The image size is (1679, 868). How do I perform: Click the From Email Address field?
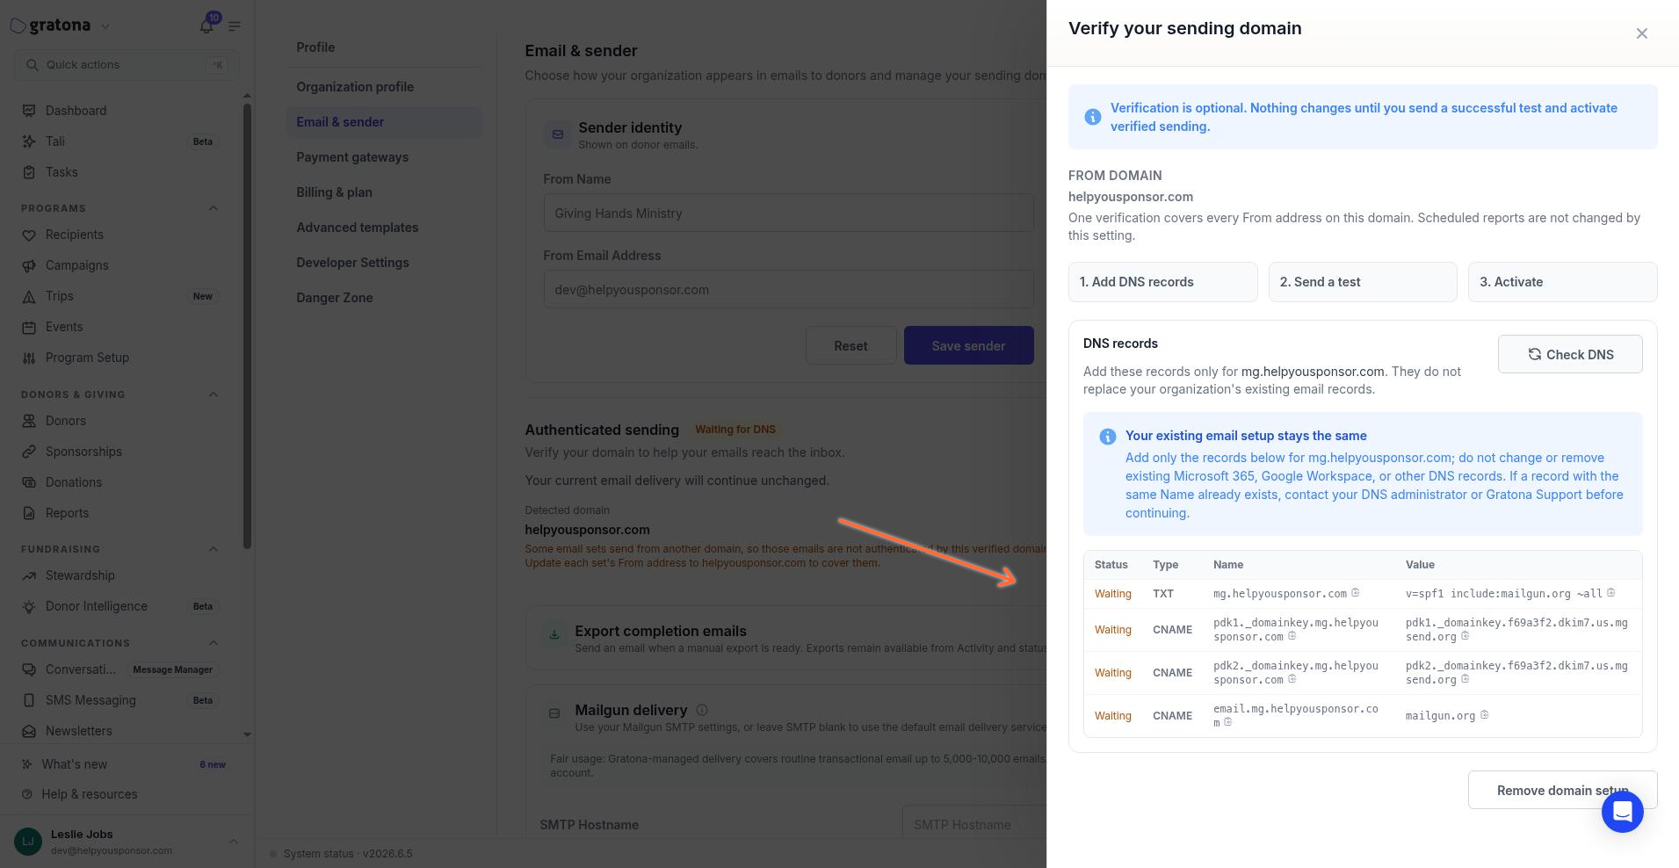pyautogui.click(x=788, y=290)
